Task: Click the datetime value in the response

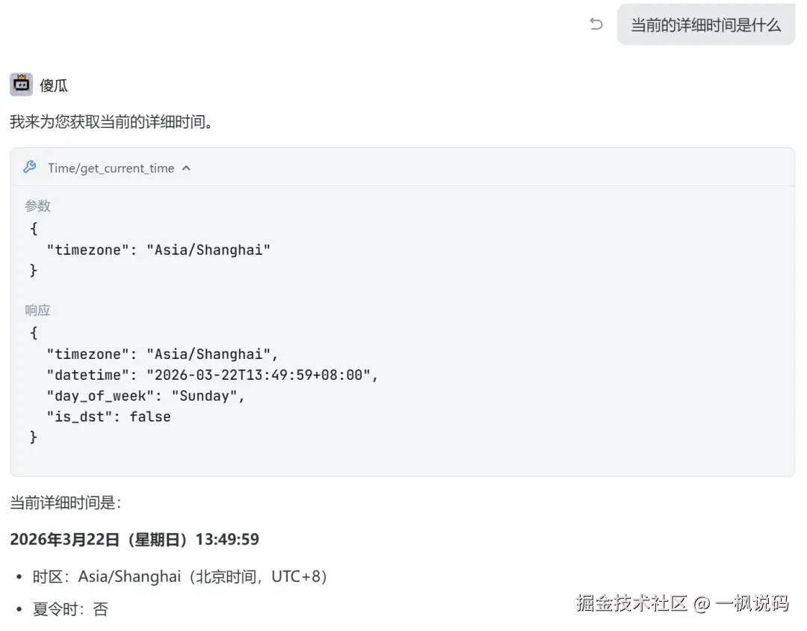Action: coord(262,375)
